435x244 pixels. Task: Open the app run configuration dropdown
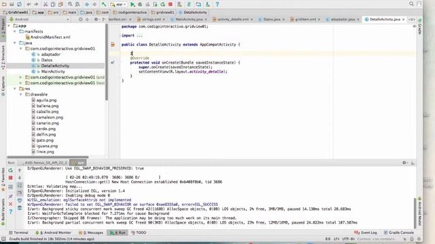pos(118,4)
